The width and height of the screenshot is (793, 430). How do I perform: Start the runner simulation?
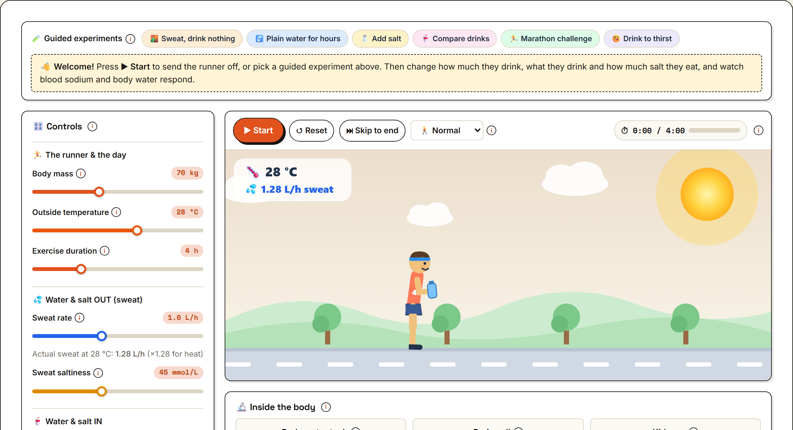pyautogui.click(x=258, y=130)
